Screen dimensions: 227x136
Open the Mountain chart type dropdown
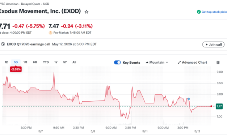tap(157, 63)
